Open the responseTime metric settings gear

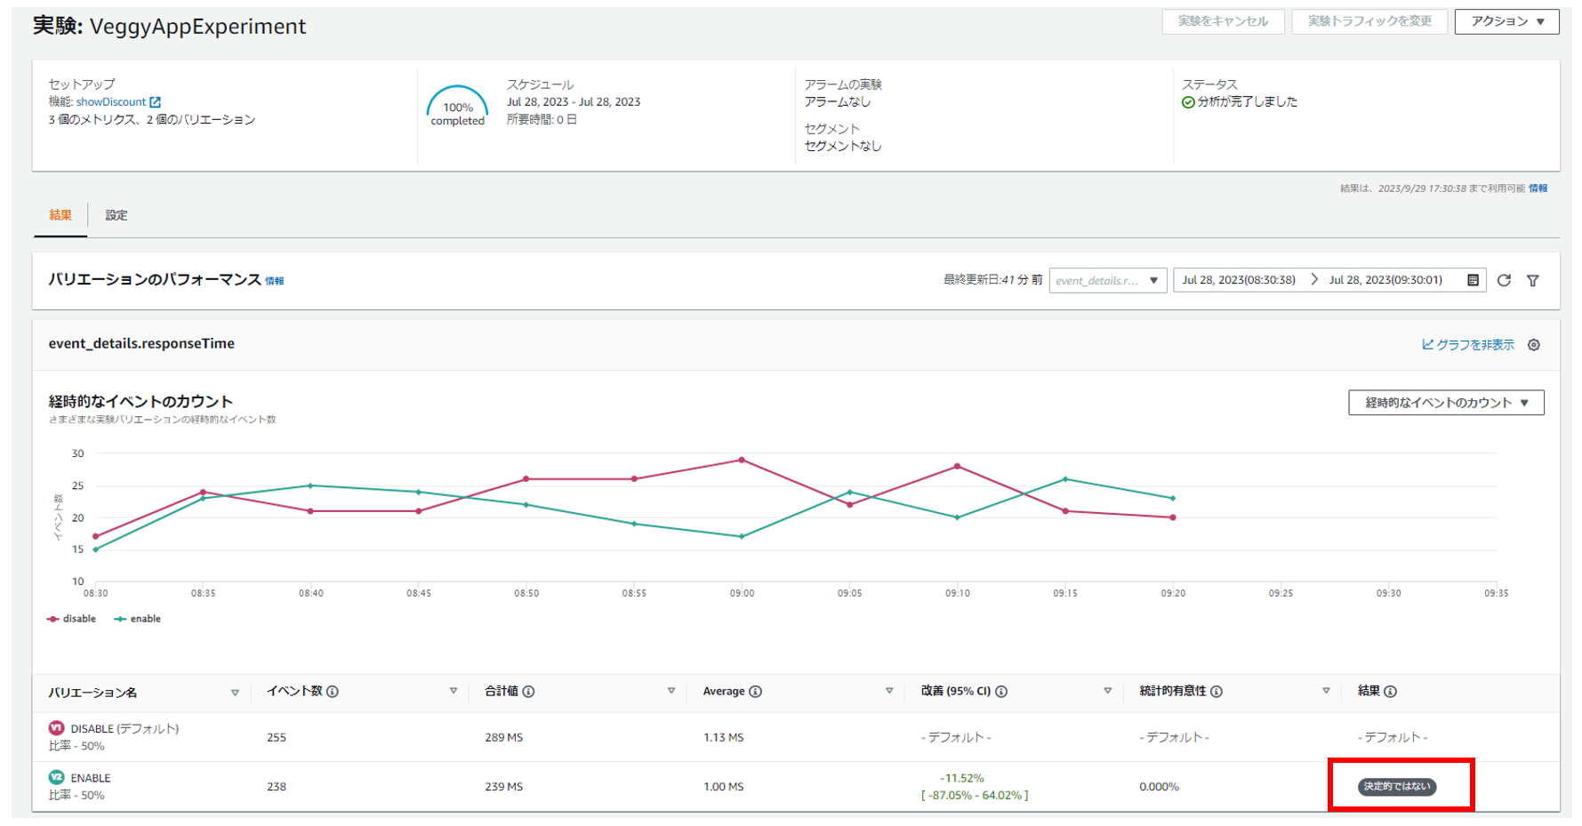point(1534,345)
